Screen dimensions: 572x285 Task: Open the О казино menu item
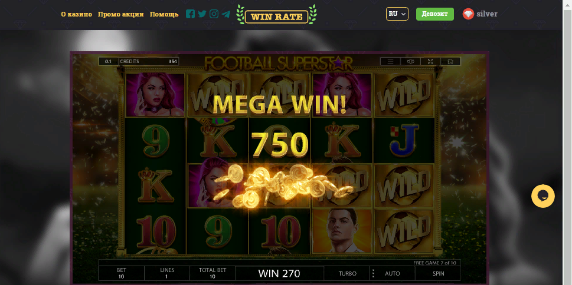pyautogui.click(x=77, y=14)
